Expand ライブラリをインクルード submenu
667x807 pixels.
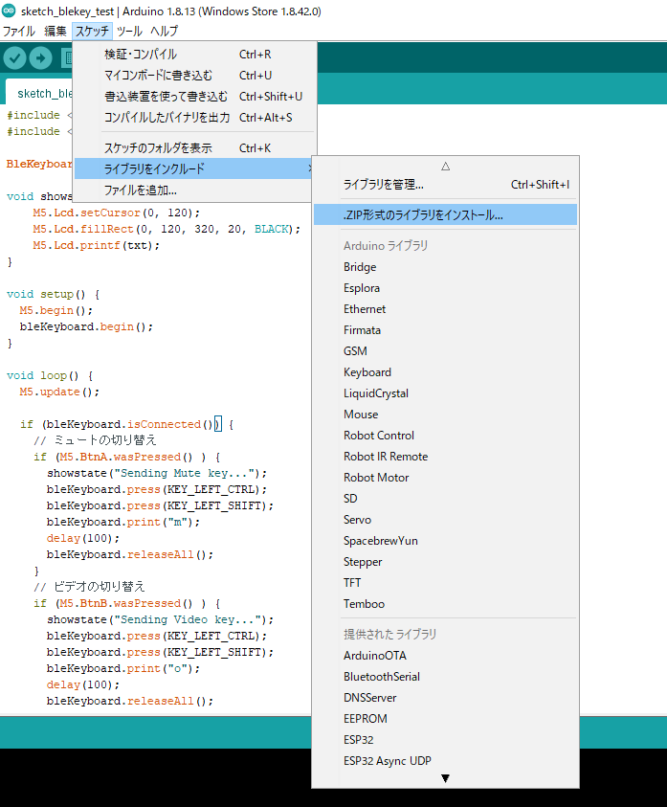tap(194, 168)
